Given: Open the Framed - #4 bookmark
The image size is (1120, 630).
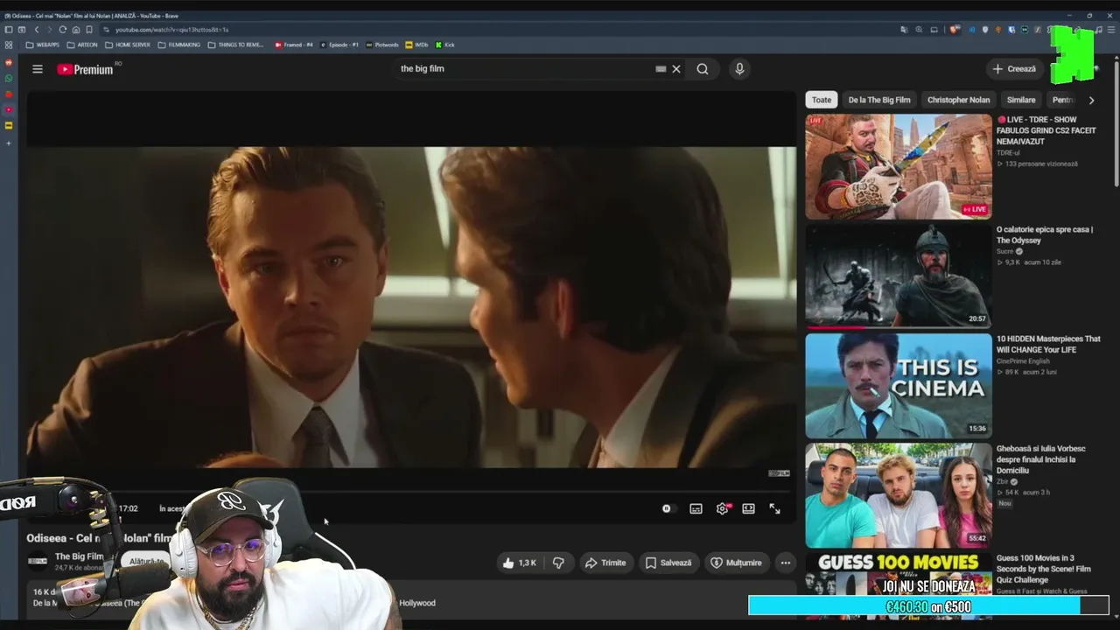Looking at the screenshot, I should tap(294, 45).
